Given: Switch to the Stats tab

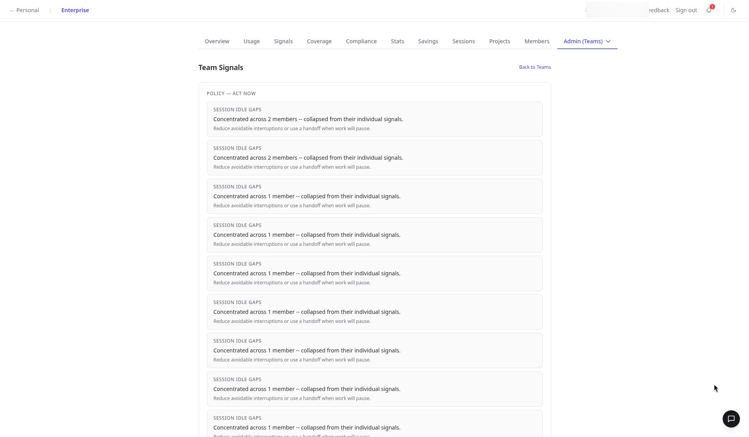Looking at the screenshot, I should point(397,41).
